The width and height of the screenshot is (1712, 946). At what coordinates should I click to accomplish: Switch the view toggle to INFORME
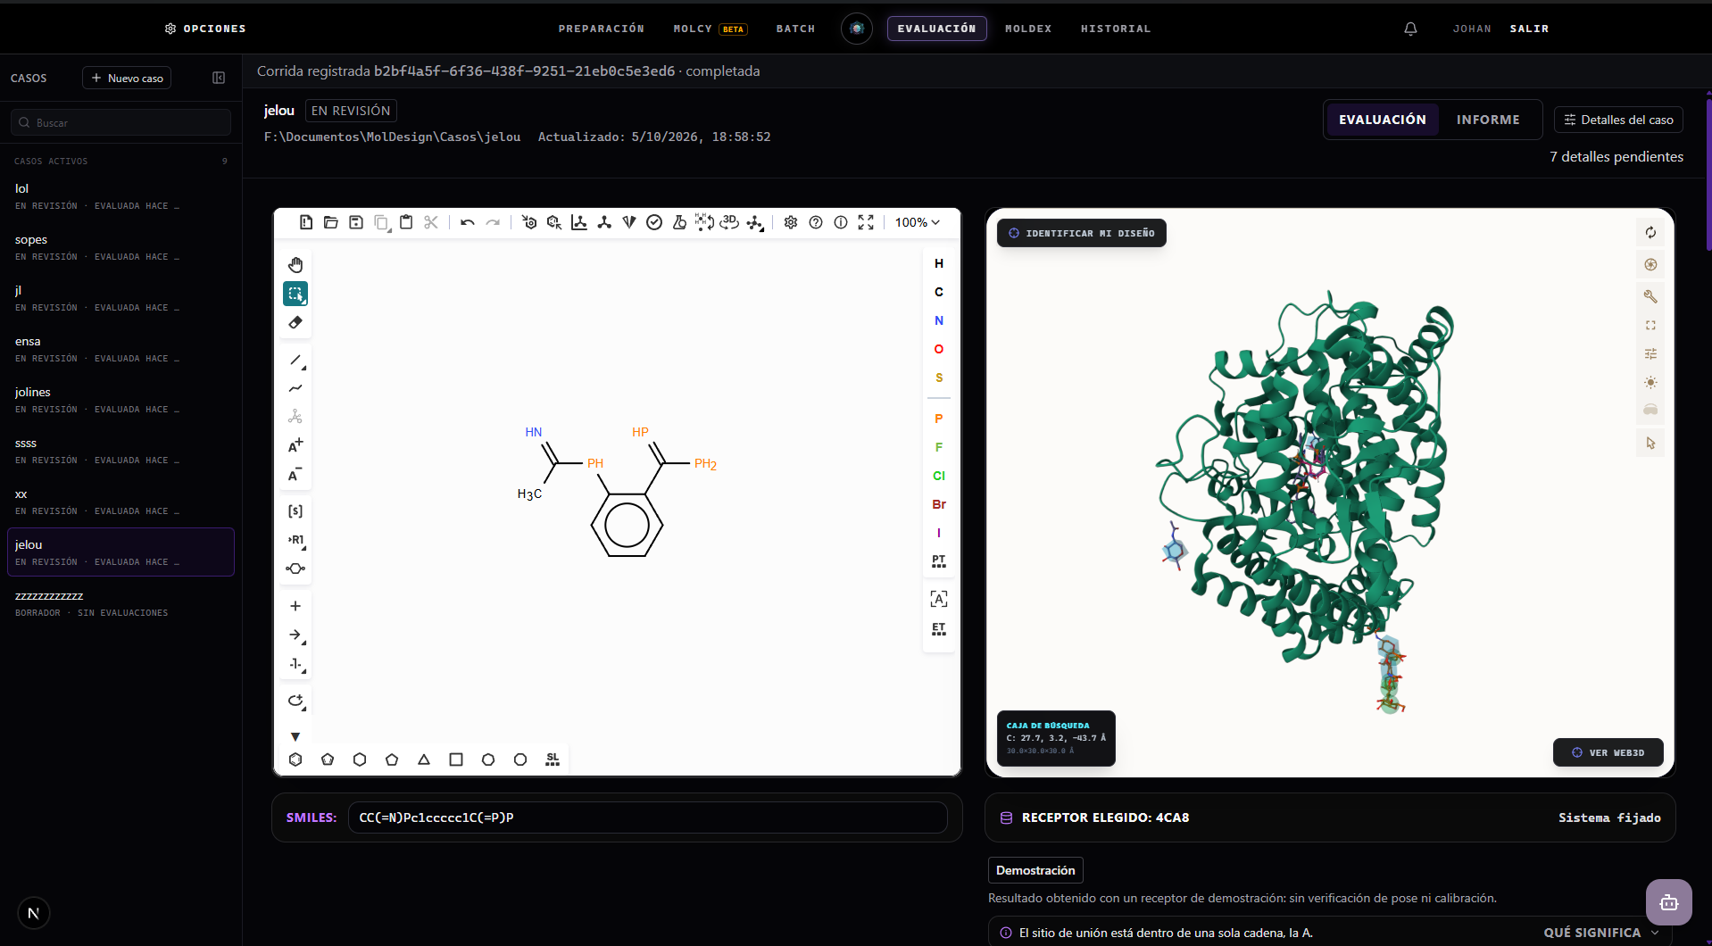[1488, 120]
